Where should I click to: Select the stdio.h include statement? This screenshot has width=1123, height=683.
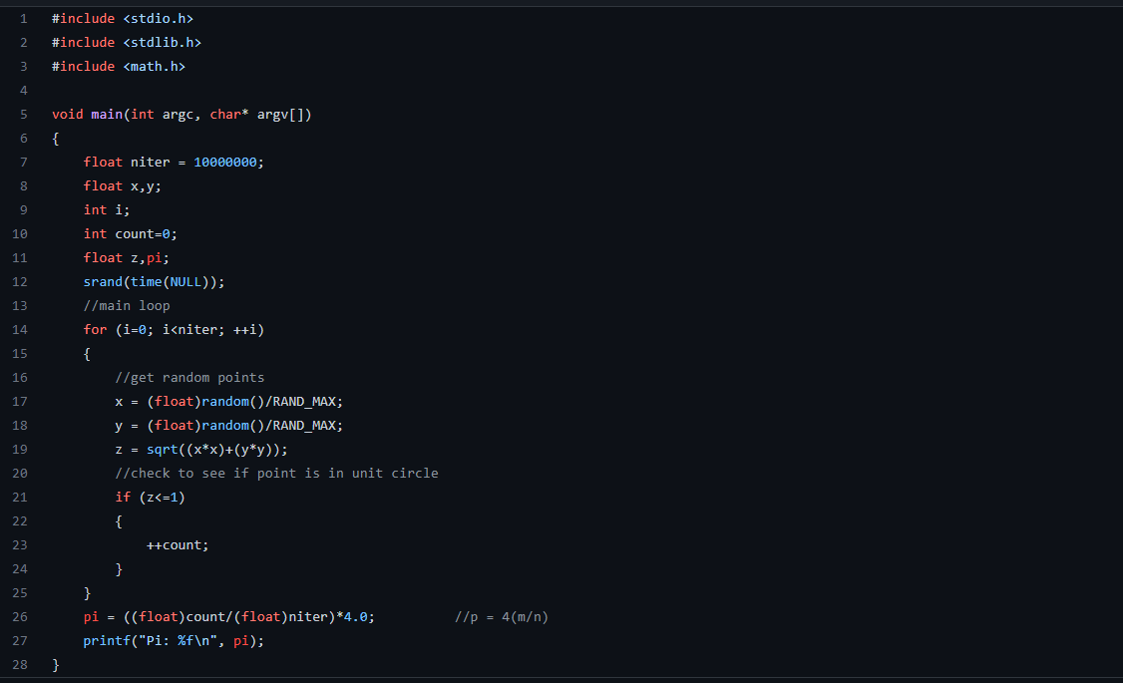(x=122, y=18)
